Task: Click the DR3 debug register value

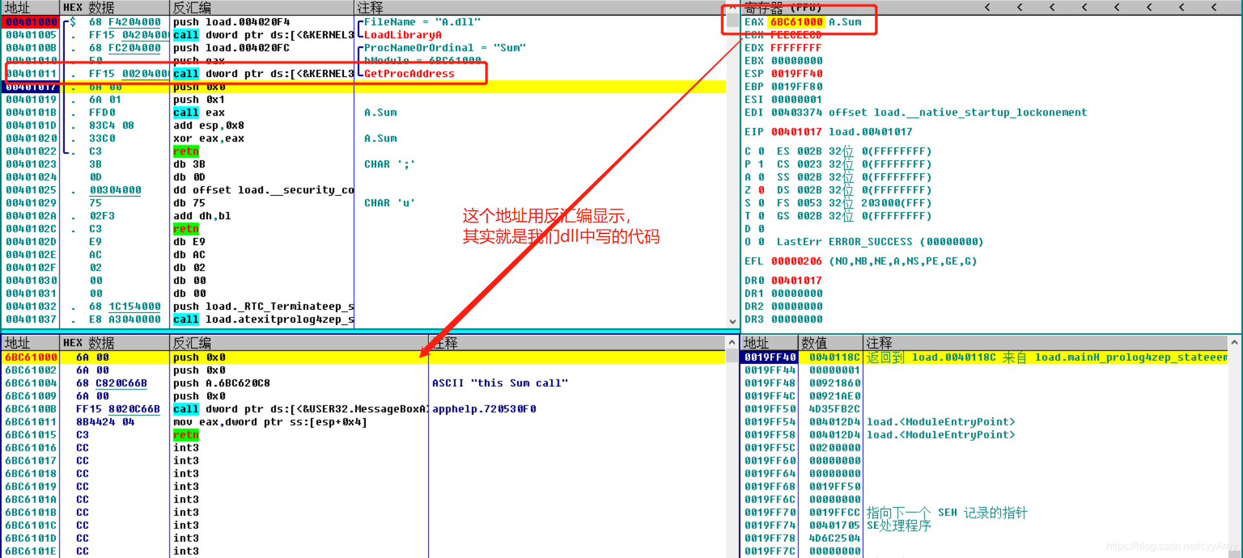Action: pyautogui.click(x=796, y=319)
